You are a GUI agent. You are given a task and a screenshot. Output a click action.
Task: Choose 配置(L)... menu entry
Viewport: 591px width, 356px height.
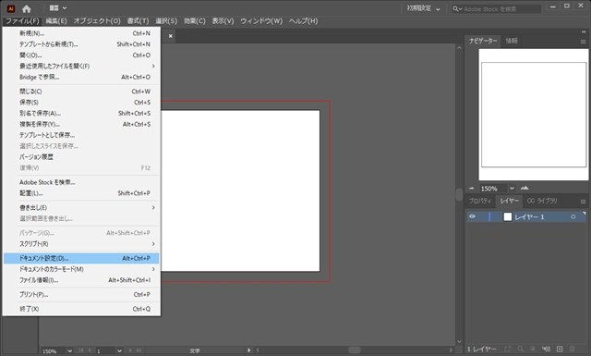pyautogui.click(x=81, y=193)
